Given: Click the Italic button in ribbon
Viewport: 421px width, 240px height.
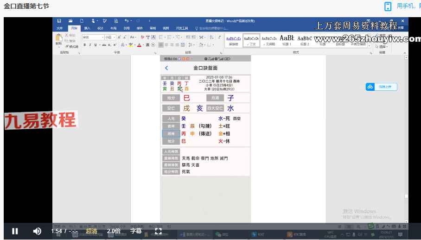Looking at the screenshot, I should (90, 45).
